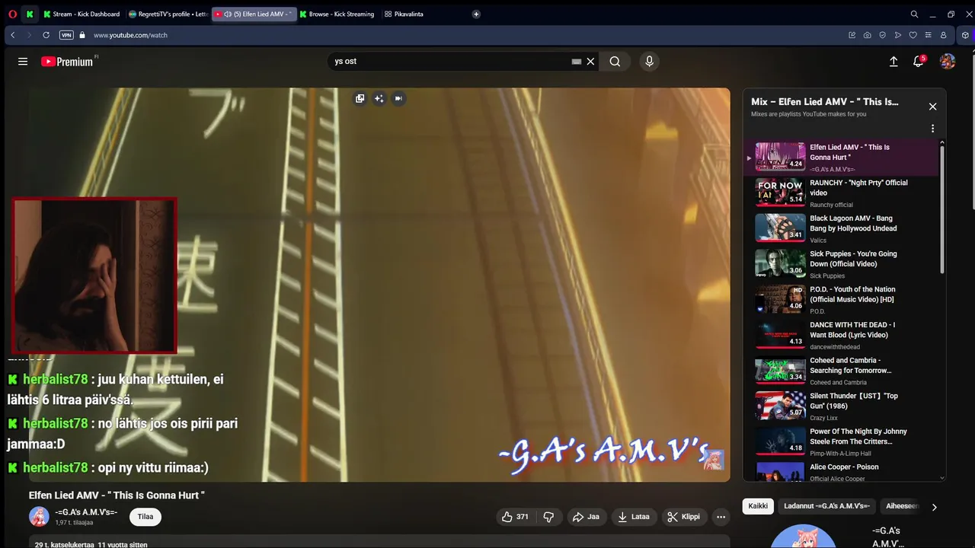The width and height of the screenshot is (975, 548).
Task: Select current Elfen Lied AMV playlist item
Action: pyautogui.click(x=841, y=158)
